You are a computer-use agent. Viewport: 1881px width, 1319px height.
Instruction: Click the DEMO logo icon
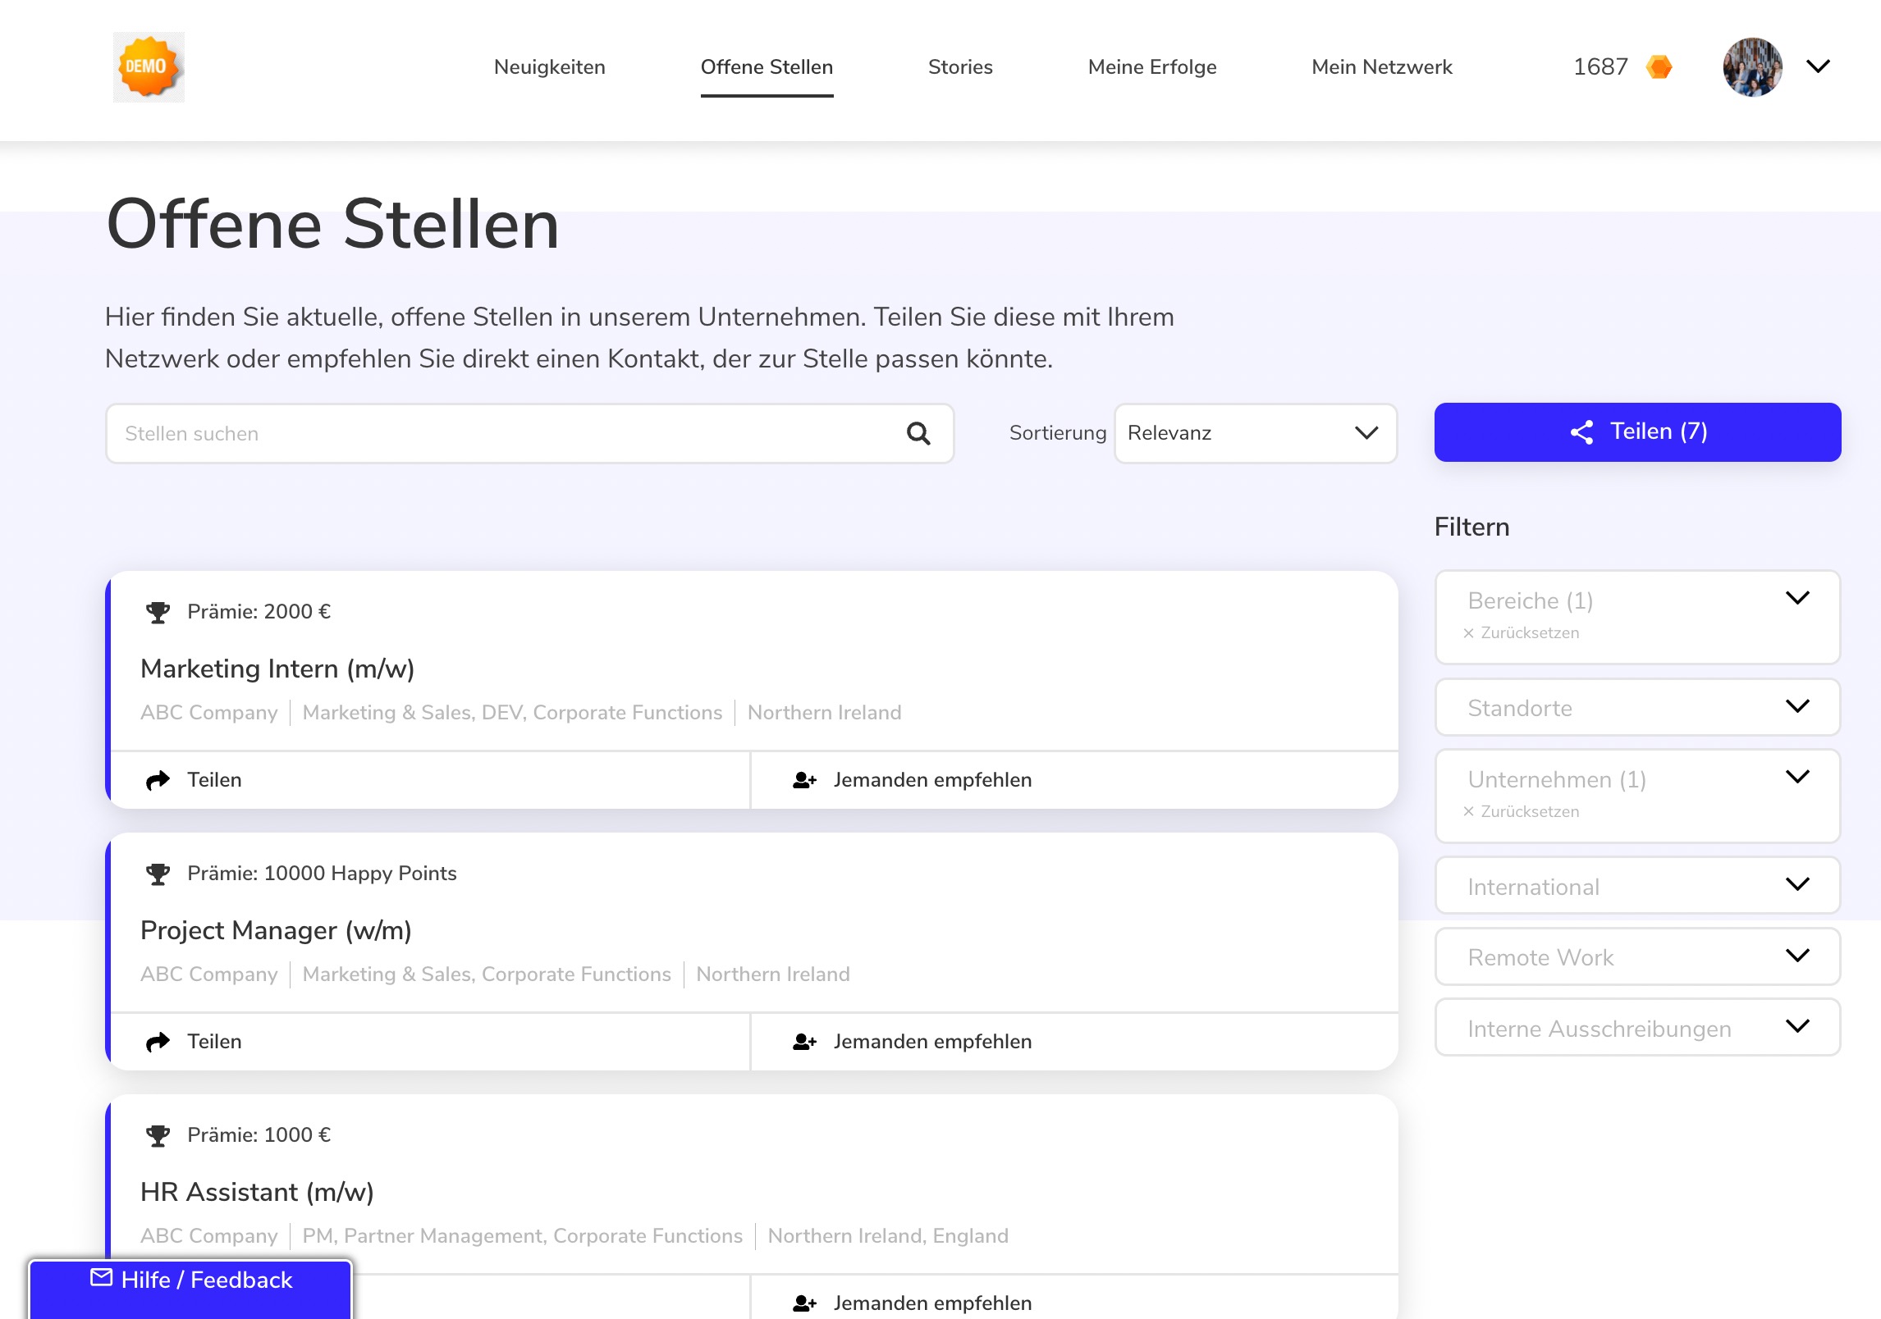(149, 67)
